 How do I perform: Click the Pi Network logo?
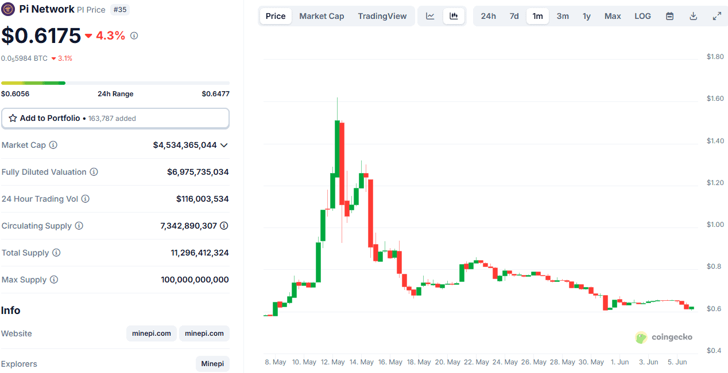pos(8,9)
